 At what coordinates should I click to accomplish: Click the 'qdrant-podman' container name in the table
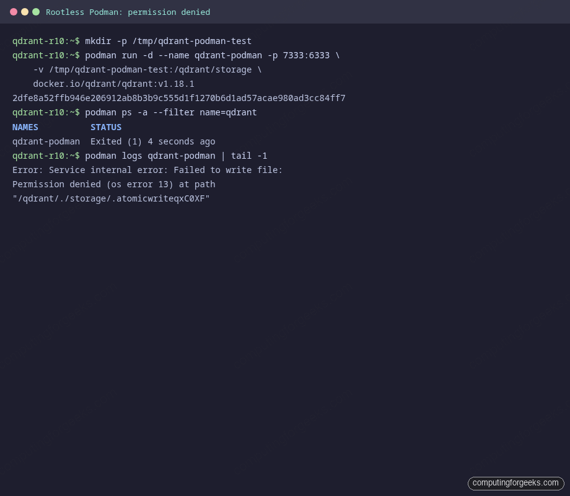point(46,141)
